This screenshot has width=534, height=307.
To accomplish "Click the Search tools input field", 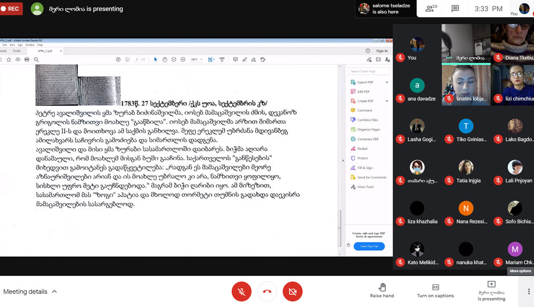I will tap(368, 71).
